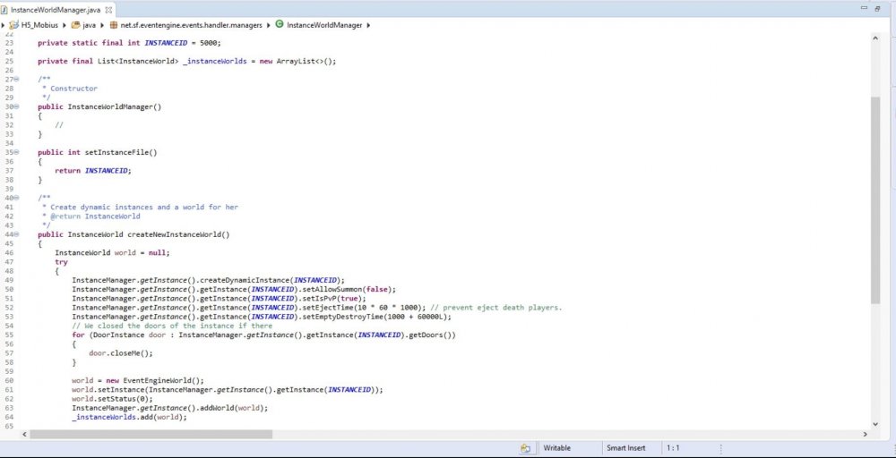Select the InstanceWorldManager.java tab
This screenshot has height=458, width=896.
point(51,9)
